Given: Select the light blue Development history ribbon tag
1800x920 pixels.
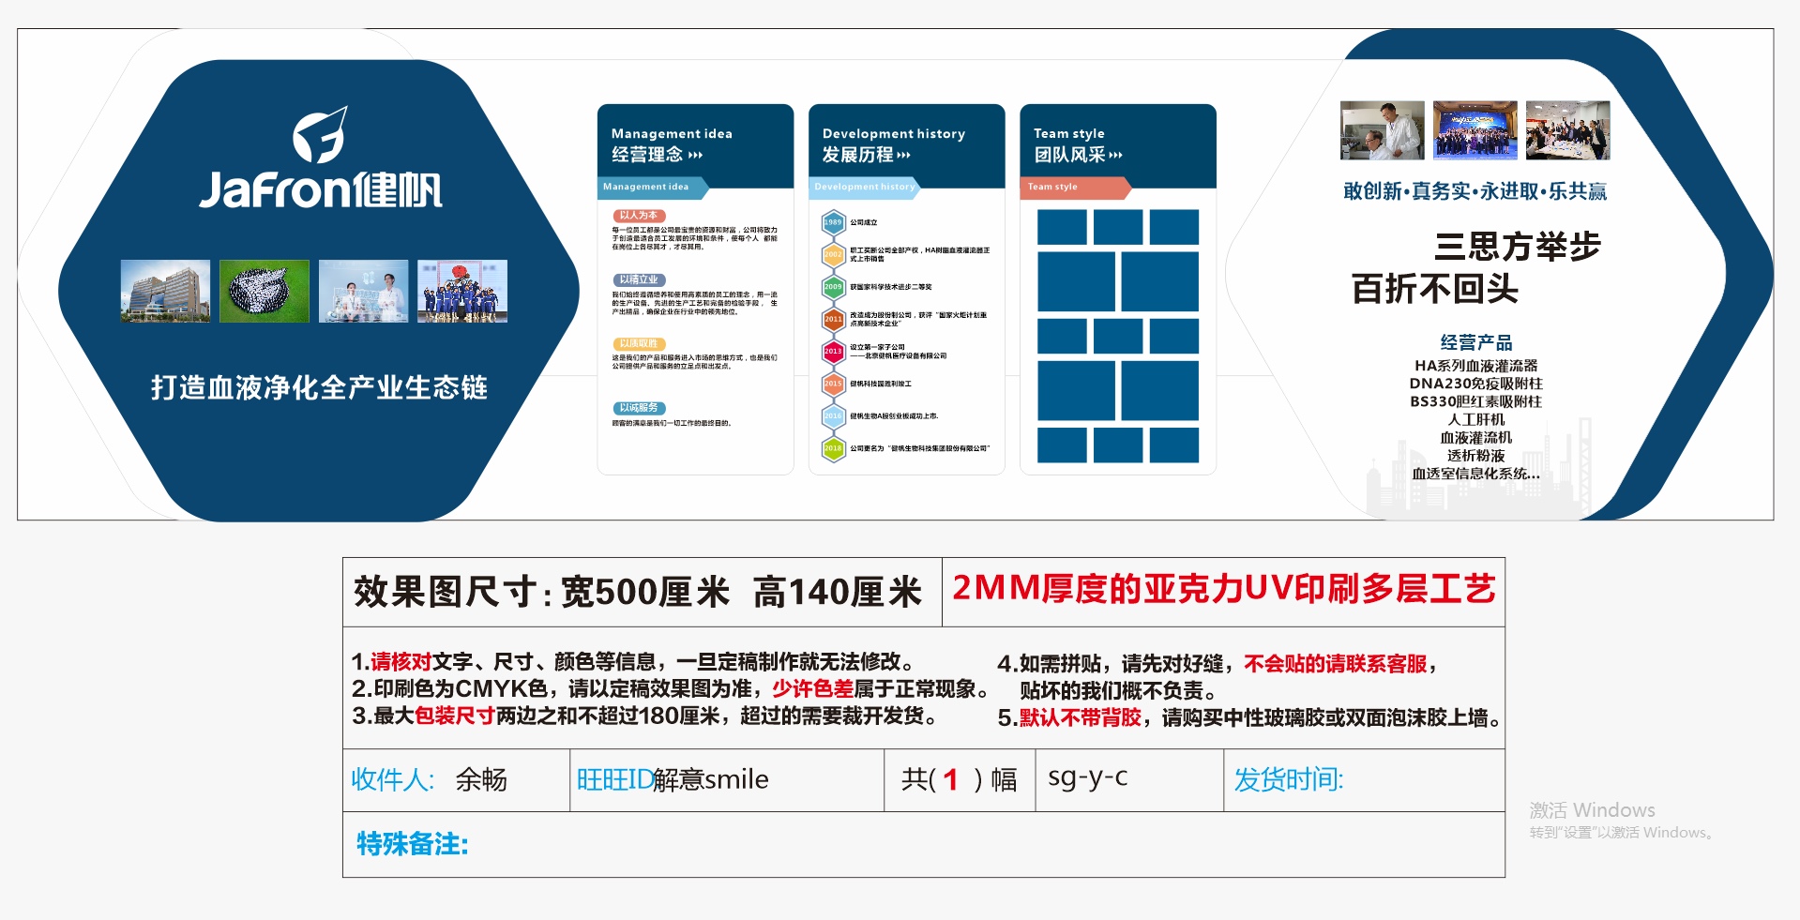Looking at the screenshot, I should (x=864, y=187).
